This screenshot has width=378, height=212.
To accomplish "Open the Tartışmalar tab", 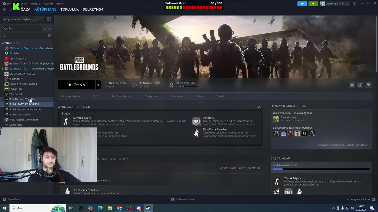I will tap(152, 96).
